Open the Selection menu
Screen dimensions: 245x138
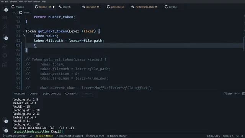[14, 2]
